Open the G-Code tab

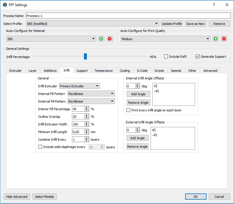[142, 71]
